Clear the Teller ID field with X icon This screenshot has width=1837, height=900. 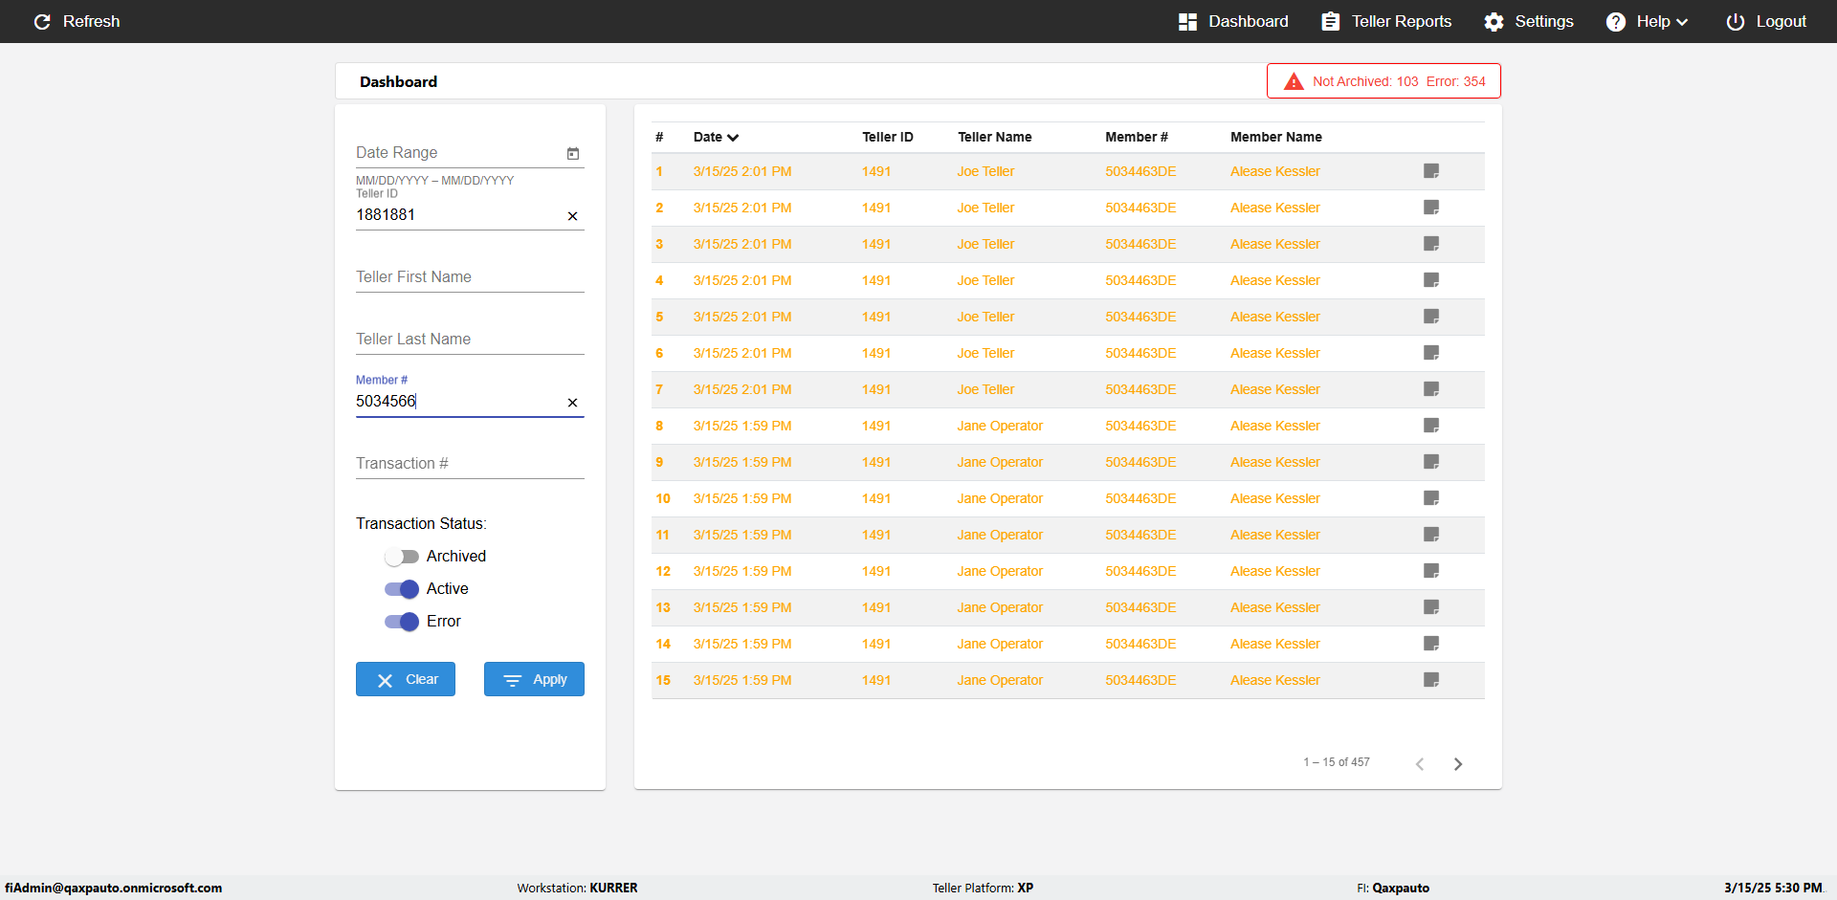click(x=572, y=216)
